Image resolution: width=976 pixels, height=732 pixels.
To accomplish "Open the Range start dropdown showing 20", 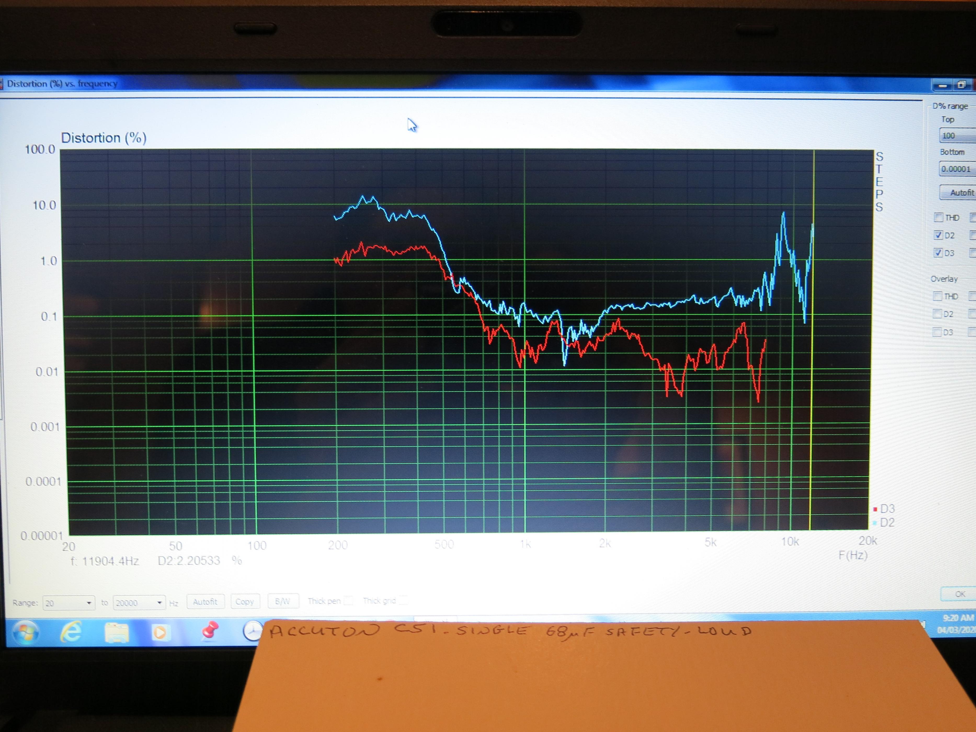I will tap(69, 603).
